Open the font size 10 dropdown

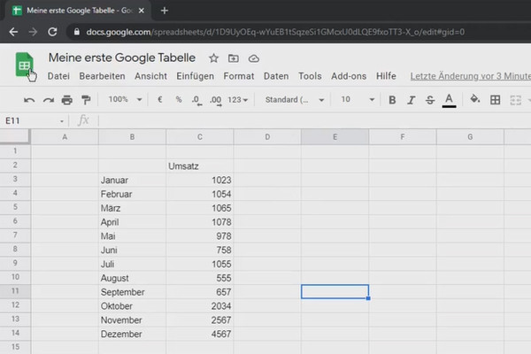(x=356, y=100)
